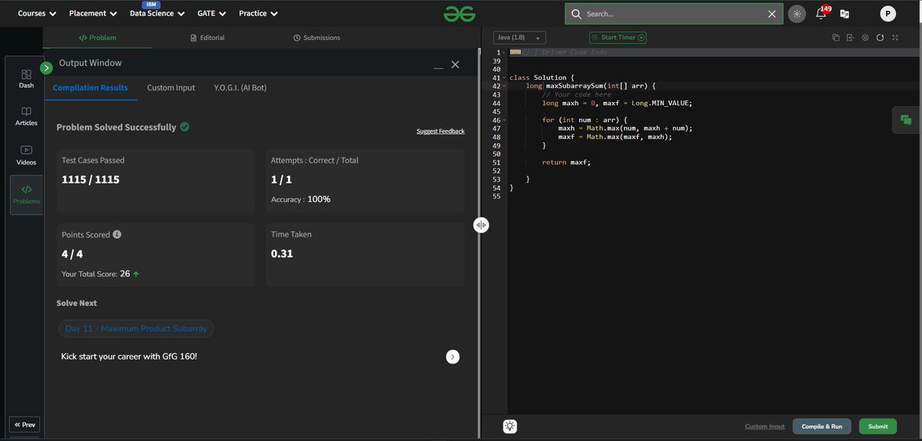Copy code using the editor copy icon
This screenshot has height=441, width=922.
tap(836, 38)
